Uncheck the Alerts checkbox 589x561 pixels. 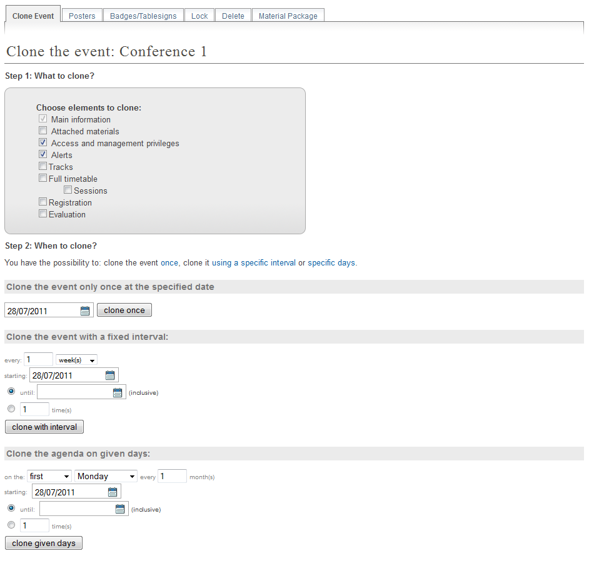pos(43,154)
